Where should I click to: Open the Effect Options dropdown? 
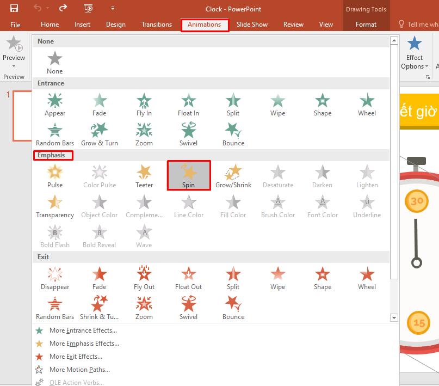[415, 53]
